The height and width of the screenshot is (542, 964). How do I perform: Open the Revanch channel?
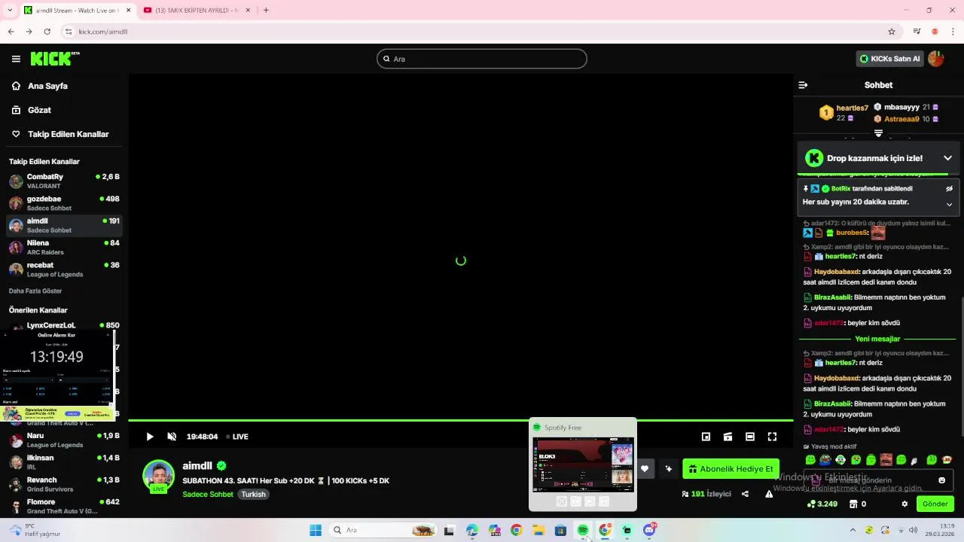pyautogui.click(x=64, y=484)
